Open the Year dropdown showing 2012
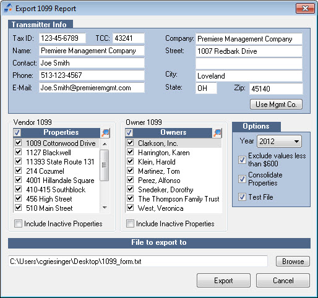The height and width of the screenshot is (298, 318). [x=279, y=142]
